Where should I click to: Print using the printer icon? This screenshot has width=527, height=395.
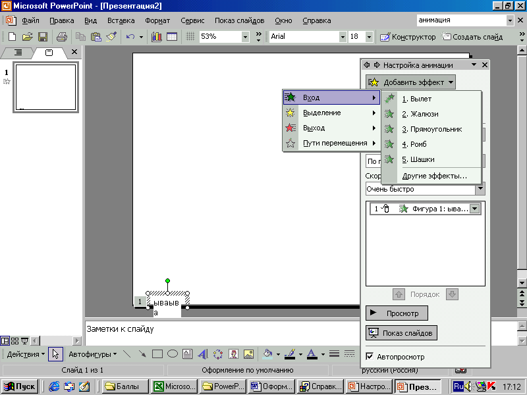coord(61,36)
